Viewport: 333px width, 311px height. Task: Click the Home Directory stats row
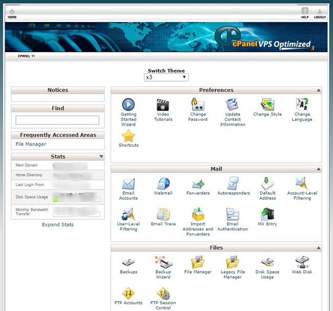click(x=57, y=175)
